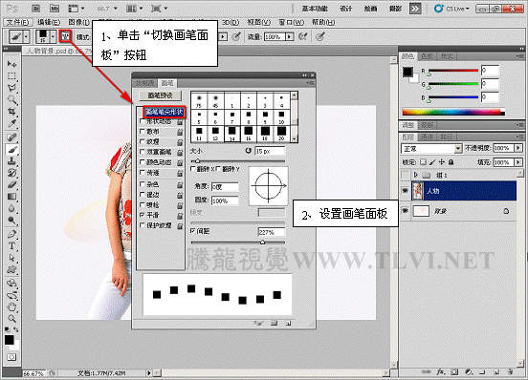Open the 视图(V) menu

(258, 22)
